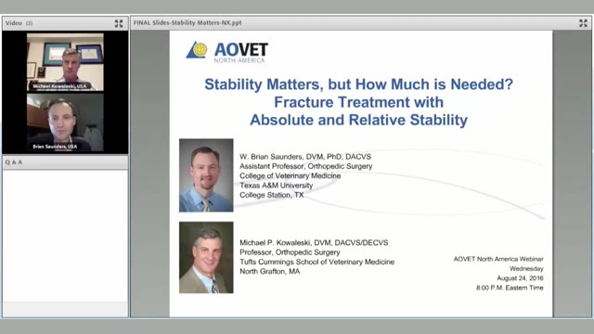Viewport: 594px width, 334px height.
Task: Click 'Professor, Orthopedic Surgery' under Kowaleski
Action: [290, 252]
